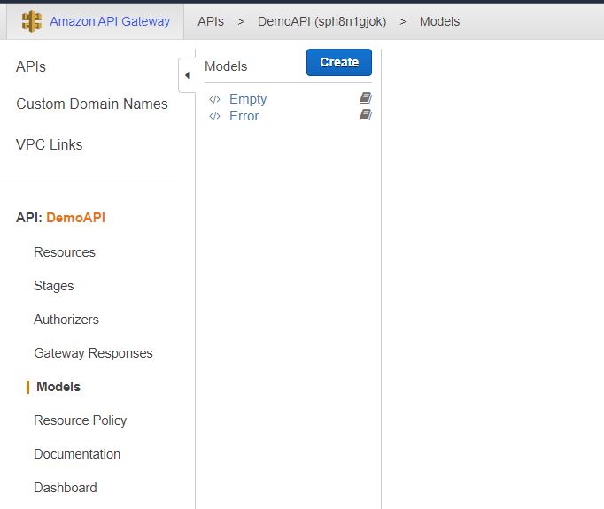Click the Amazon API Gateway logo icon

click(32, 21)
